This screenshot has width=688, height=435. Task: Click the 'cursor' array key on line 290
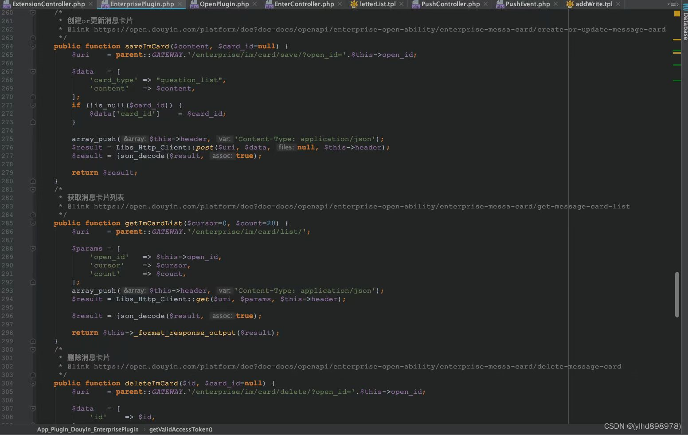107,265
